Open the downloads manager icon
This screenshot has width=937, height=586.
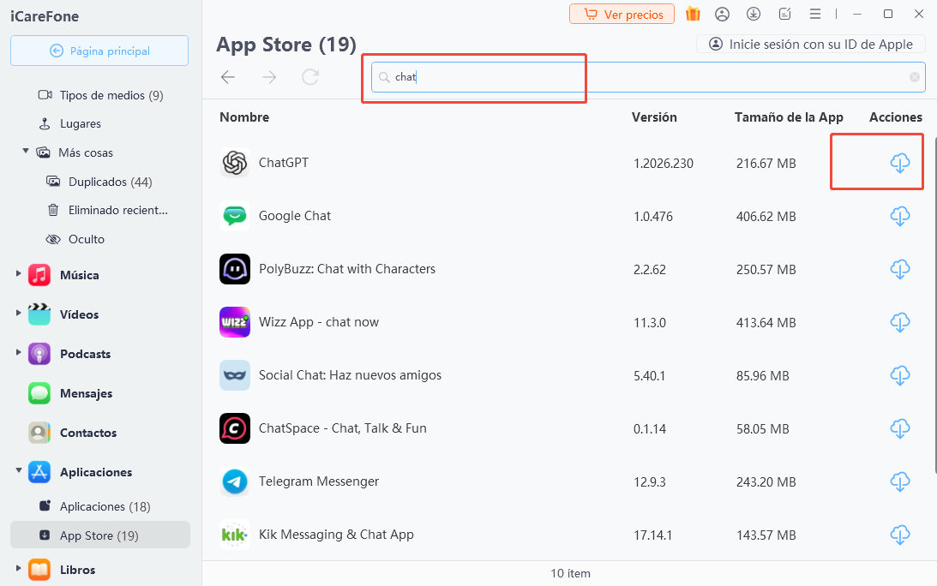754,14
